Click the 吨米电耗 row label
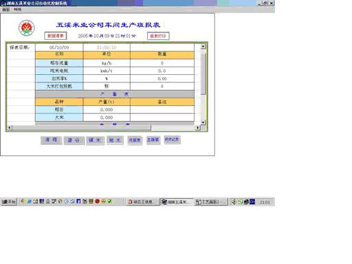 click(59, 71)
